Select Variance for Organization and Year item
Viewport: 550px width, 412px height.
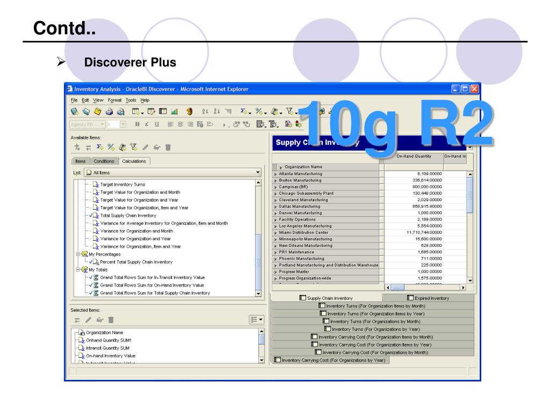(x=135, y=239)
